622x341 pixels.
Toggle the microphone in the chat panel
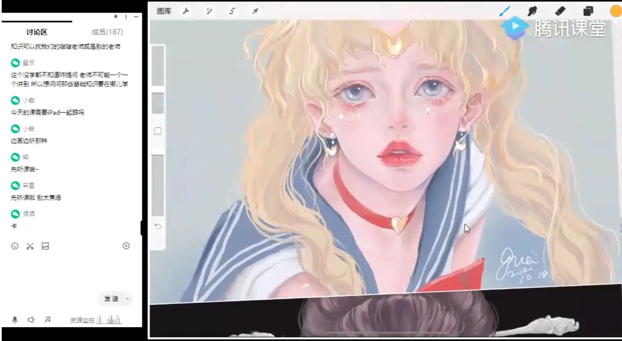tap(14, 320)
